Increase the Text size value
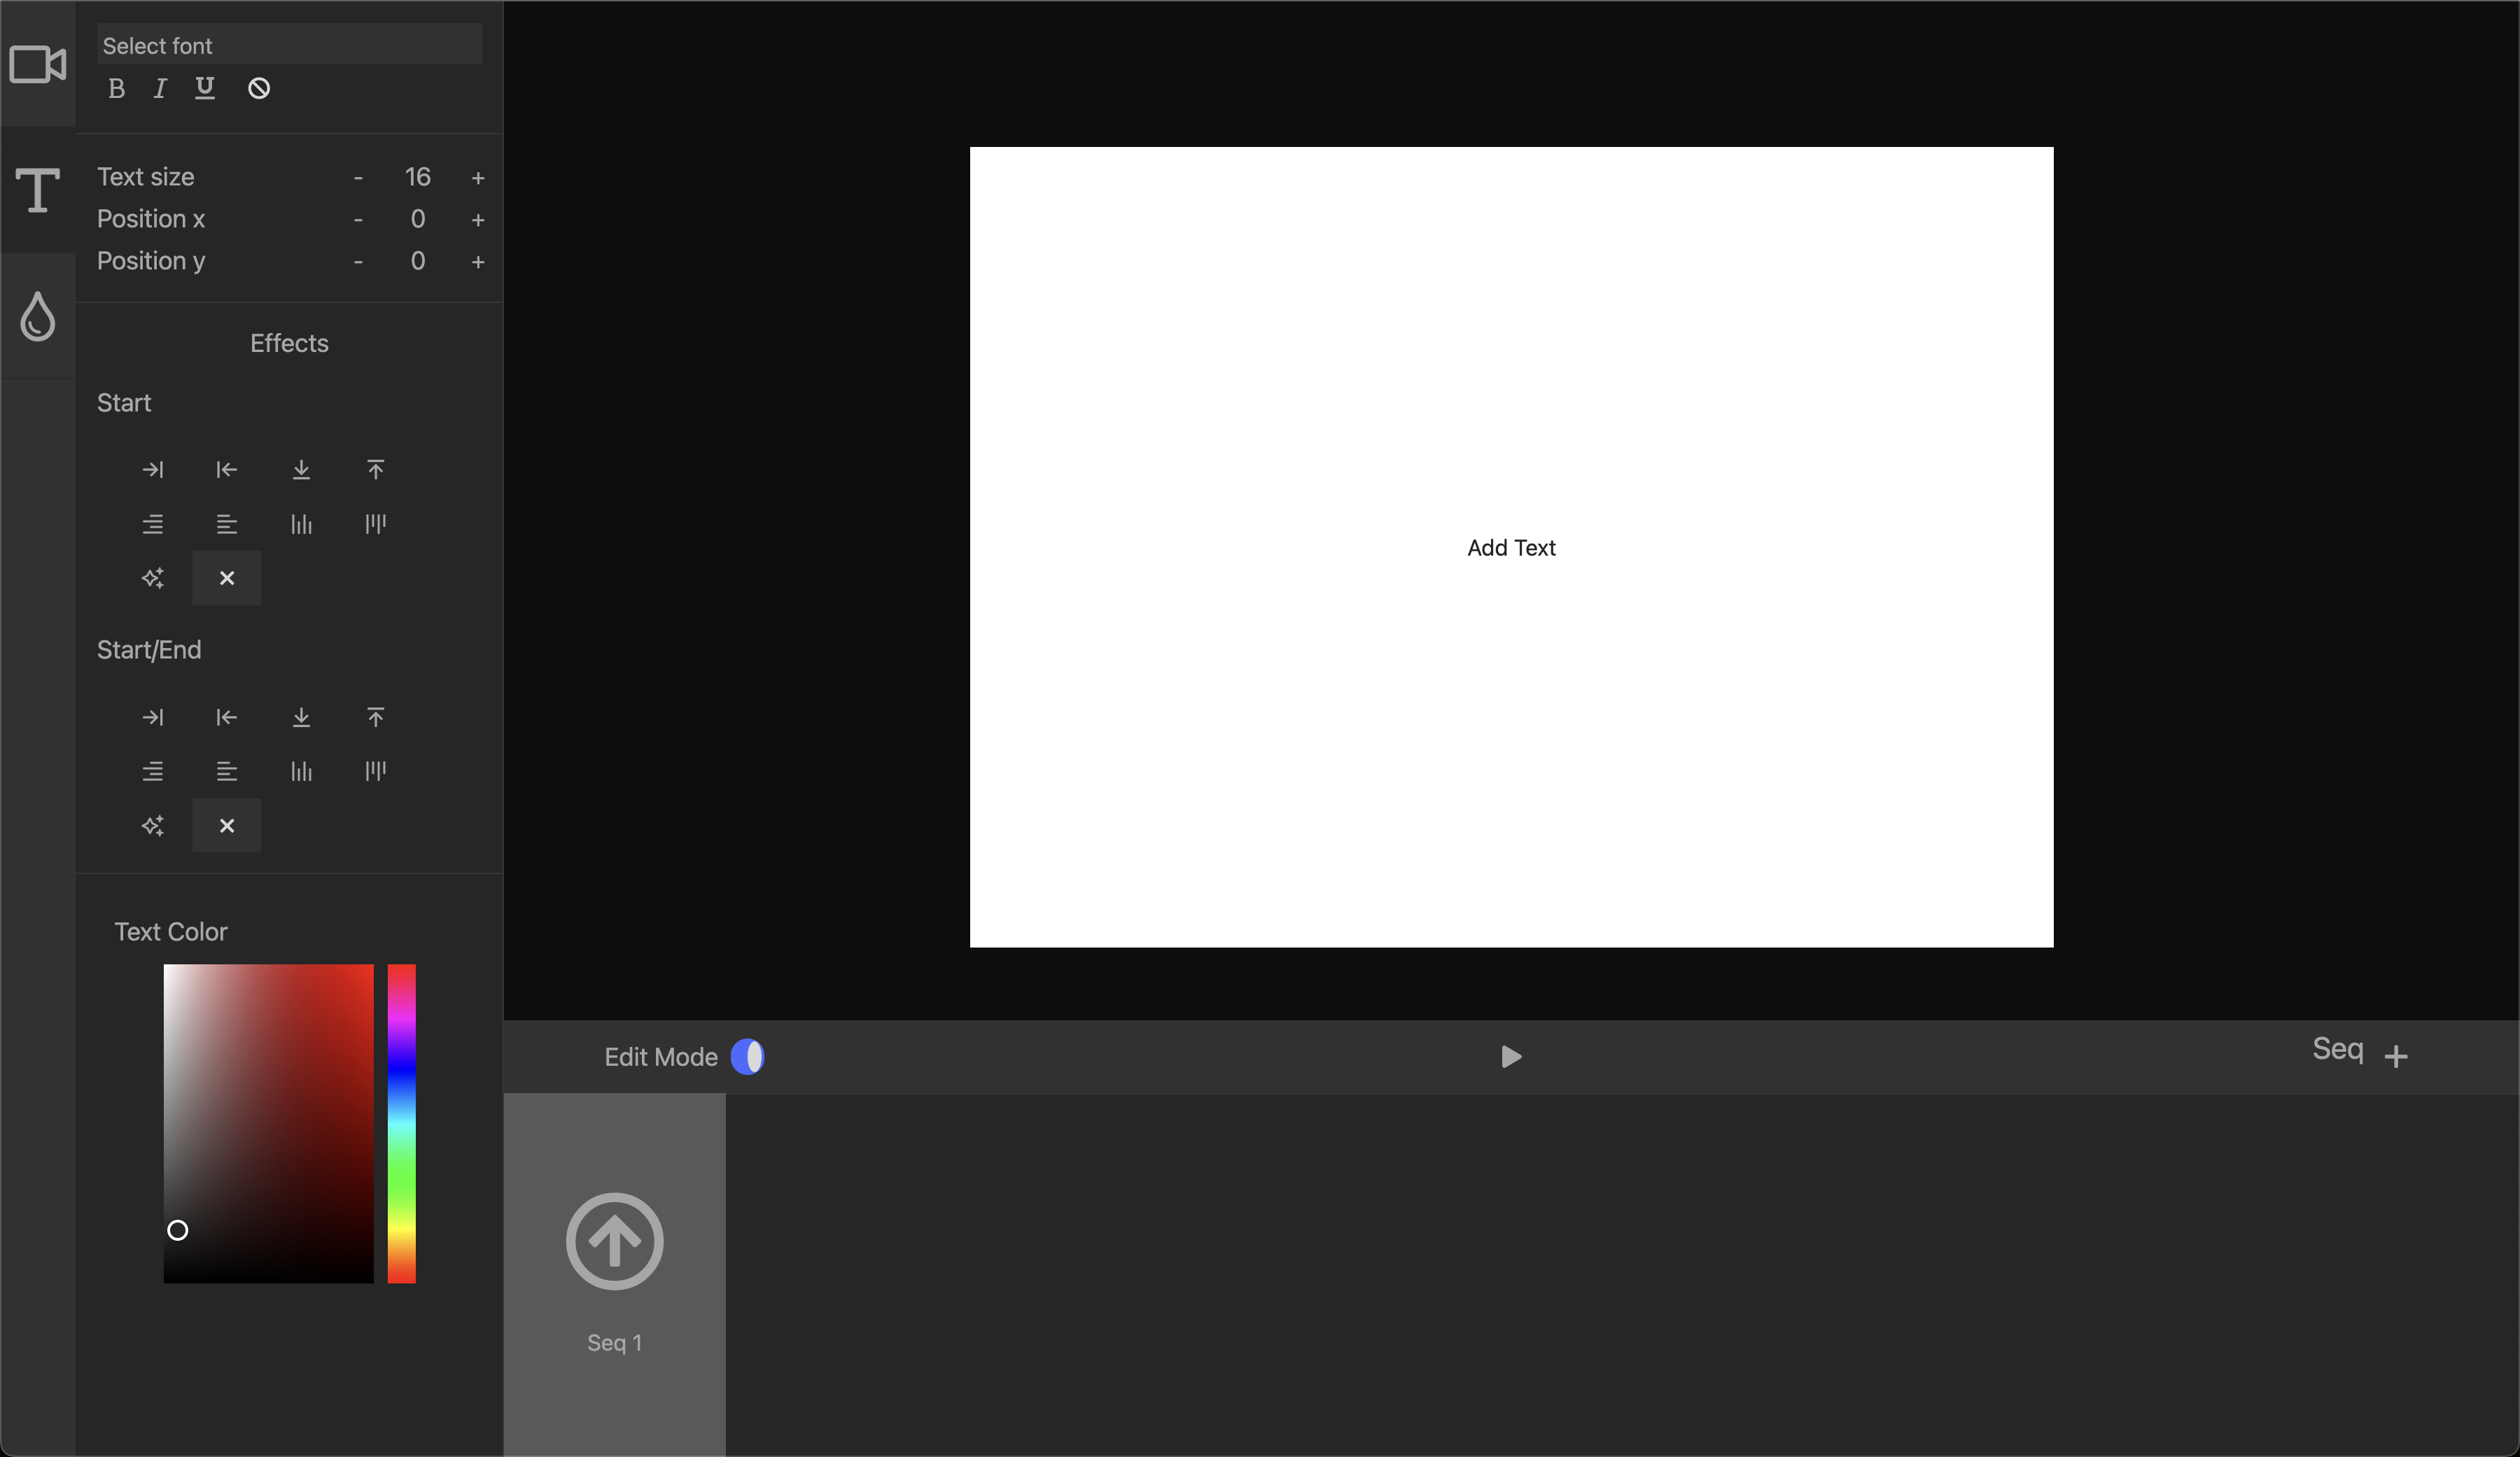Viewport: 2520px width, 1457px height. click(478, 178)
